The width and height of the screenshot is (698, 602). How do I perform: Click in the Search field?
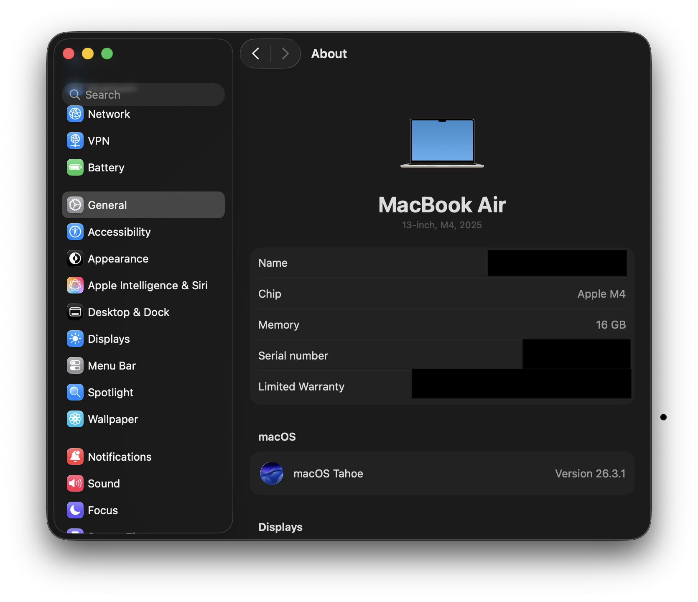pyautogui.click(x=143, y=94)
